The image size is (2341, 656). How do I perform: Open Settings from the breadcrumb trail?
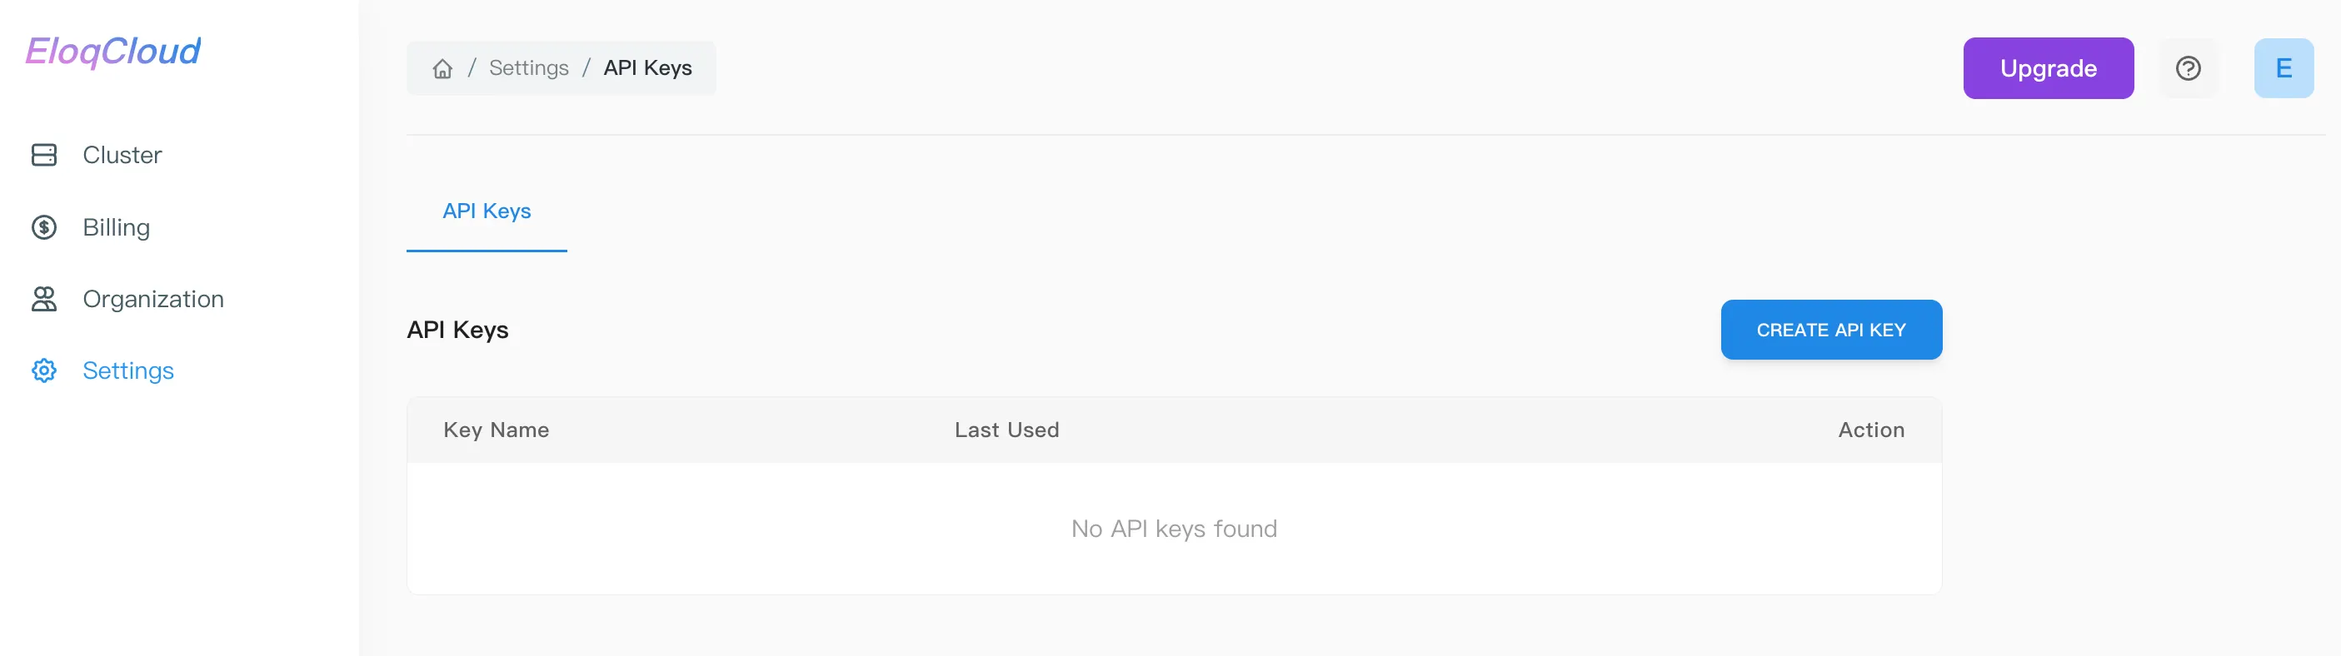[x=529, y=67]
